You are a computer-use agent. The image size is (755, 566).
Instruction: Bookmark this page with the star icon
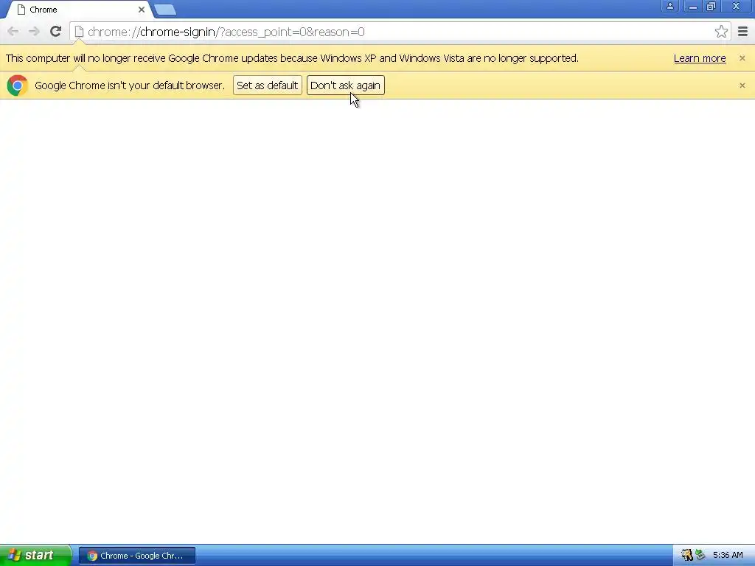(x=721, y=32)
